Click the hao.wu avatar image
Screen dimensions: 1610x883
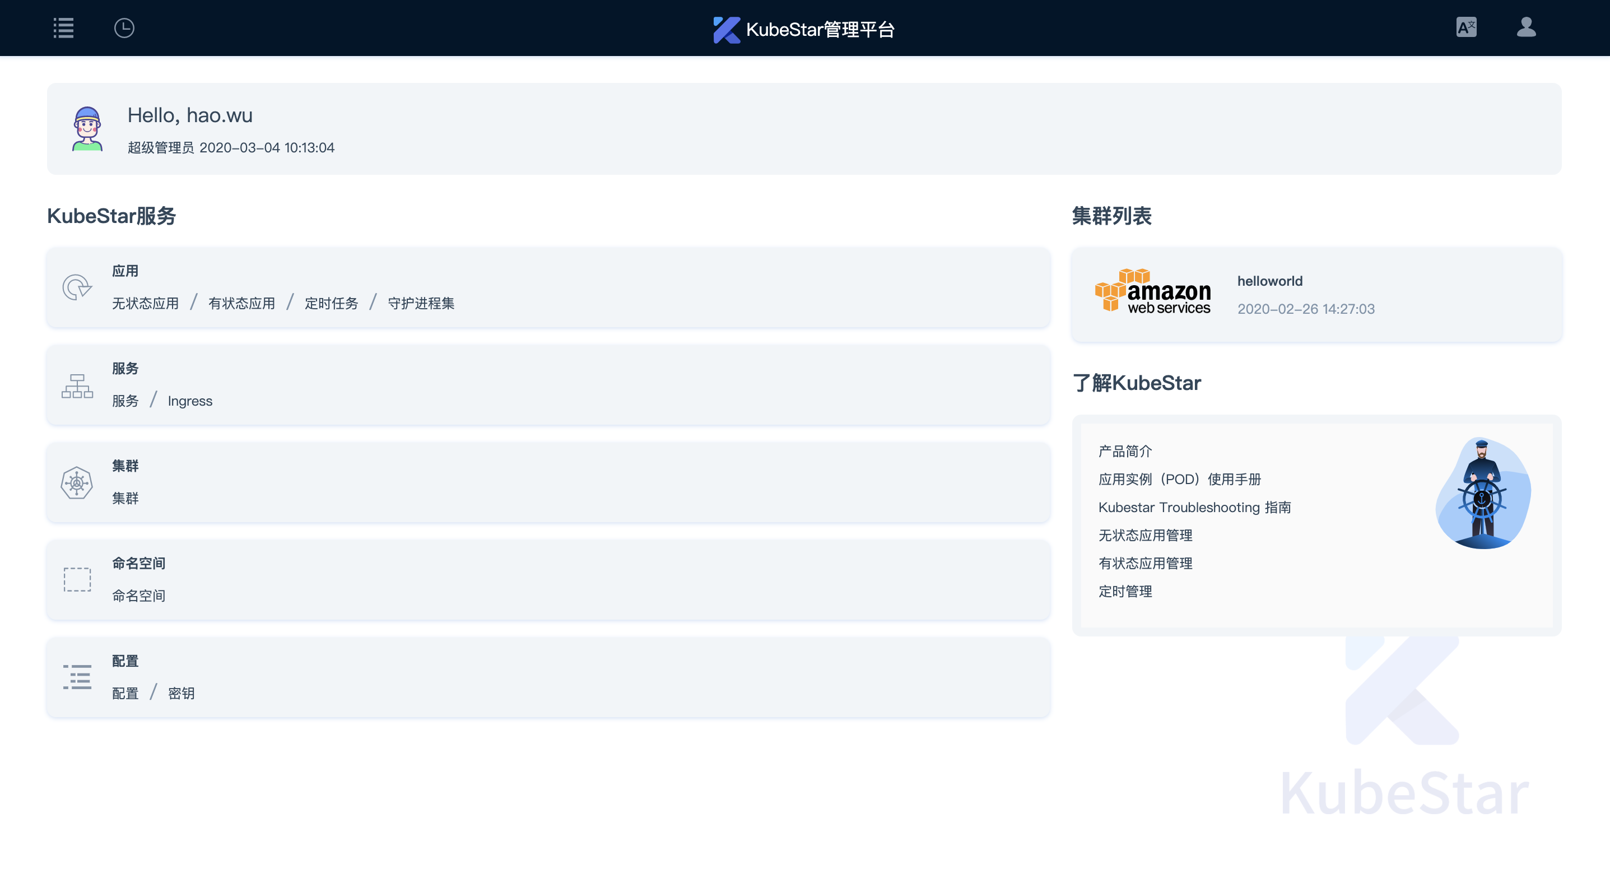pos(87,129)
